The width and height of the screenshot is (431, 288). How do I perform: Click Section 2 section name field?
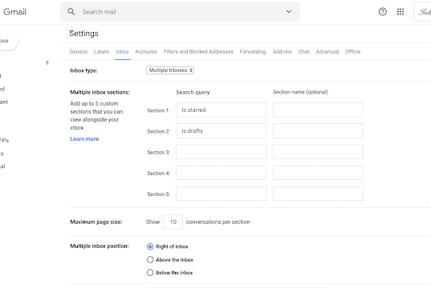[319, 130]
